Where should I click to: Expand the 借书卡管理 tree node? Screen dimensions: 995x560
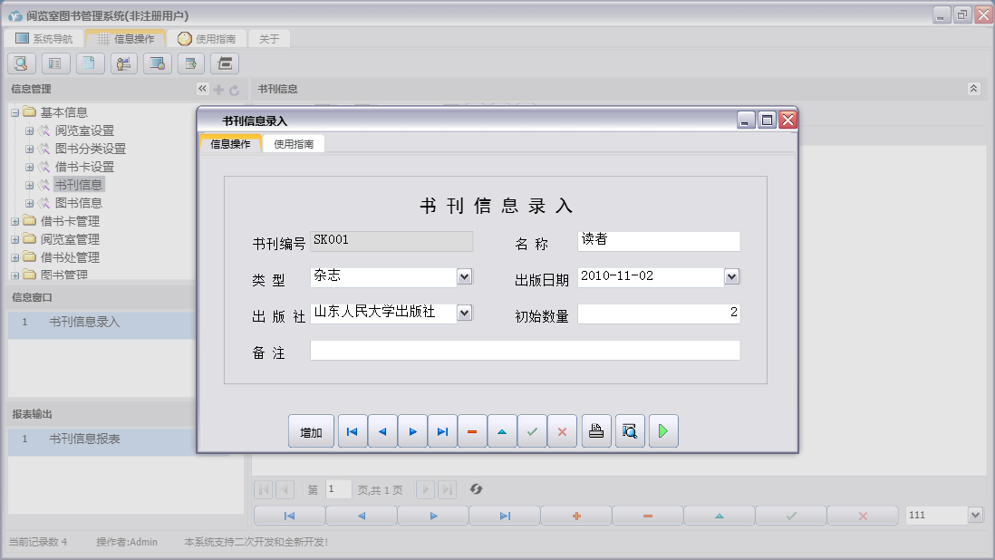(x=15, y=221)
